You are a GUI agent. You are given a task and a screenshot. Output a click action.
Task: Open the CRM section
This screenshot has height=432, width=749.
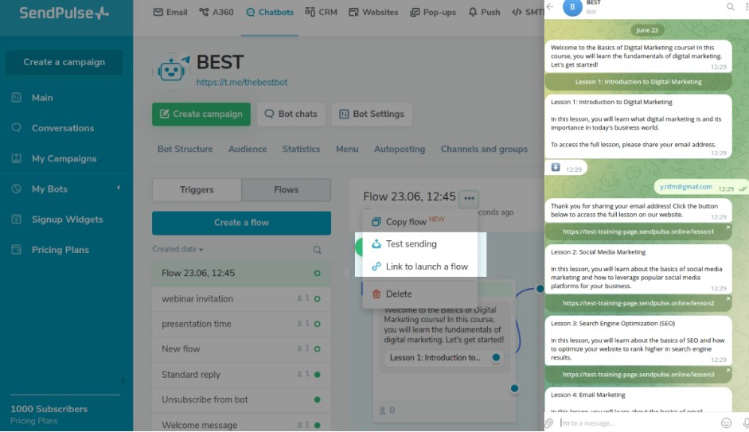coord(321,12)
